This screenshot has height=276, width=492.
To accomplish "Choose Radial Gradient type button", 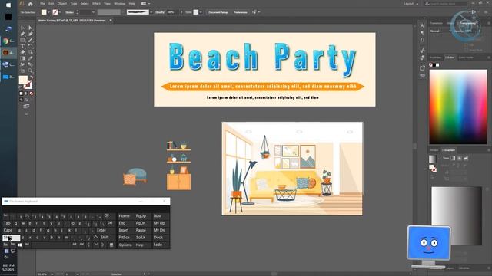I will pyautogui.click(x=460, y=159).
